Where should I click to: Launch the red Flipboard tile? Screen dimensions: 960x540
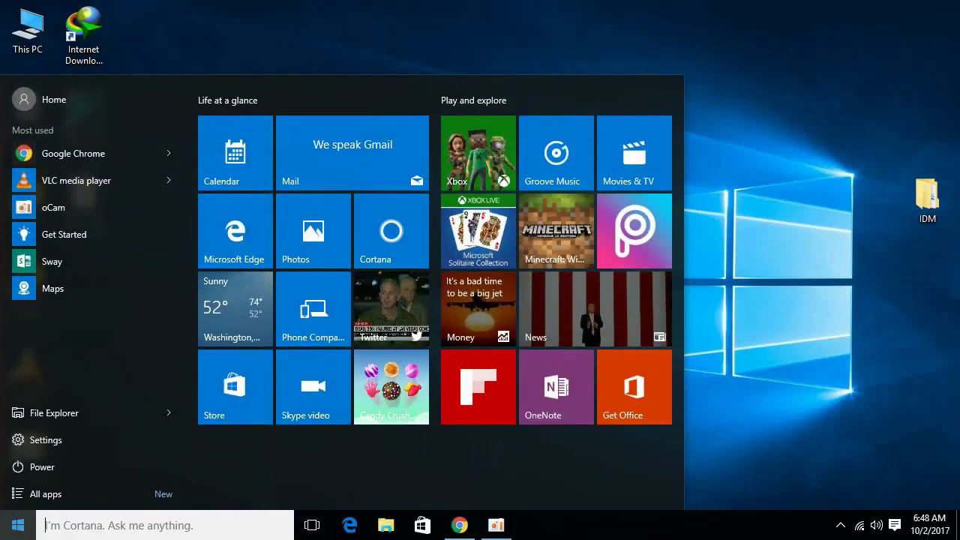tap(478, 387)
